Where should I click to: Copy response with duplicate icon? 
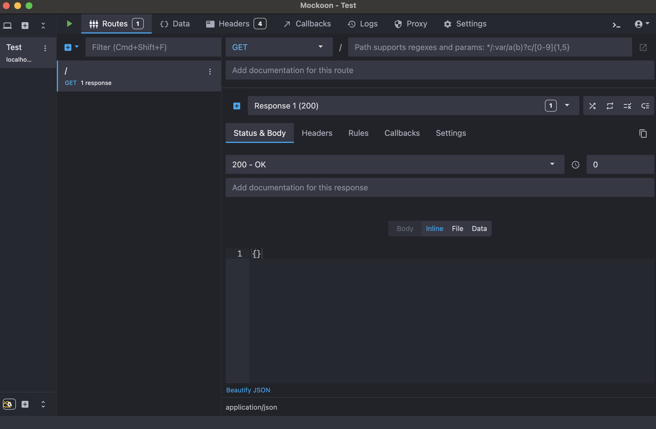[643, 133]
